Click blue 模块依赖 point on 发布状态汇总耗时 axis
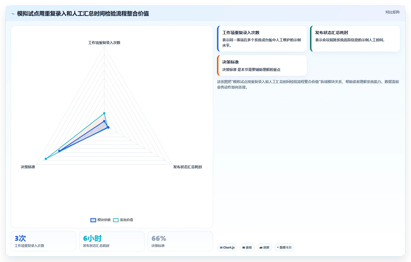Image resolution: width=411 pixels, height=262 pixels. coord(108,127)
